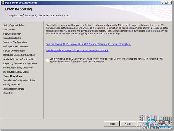Select the Database Engine Configuration step

[x=19, y=55]
